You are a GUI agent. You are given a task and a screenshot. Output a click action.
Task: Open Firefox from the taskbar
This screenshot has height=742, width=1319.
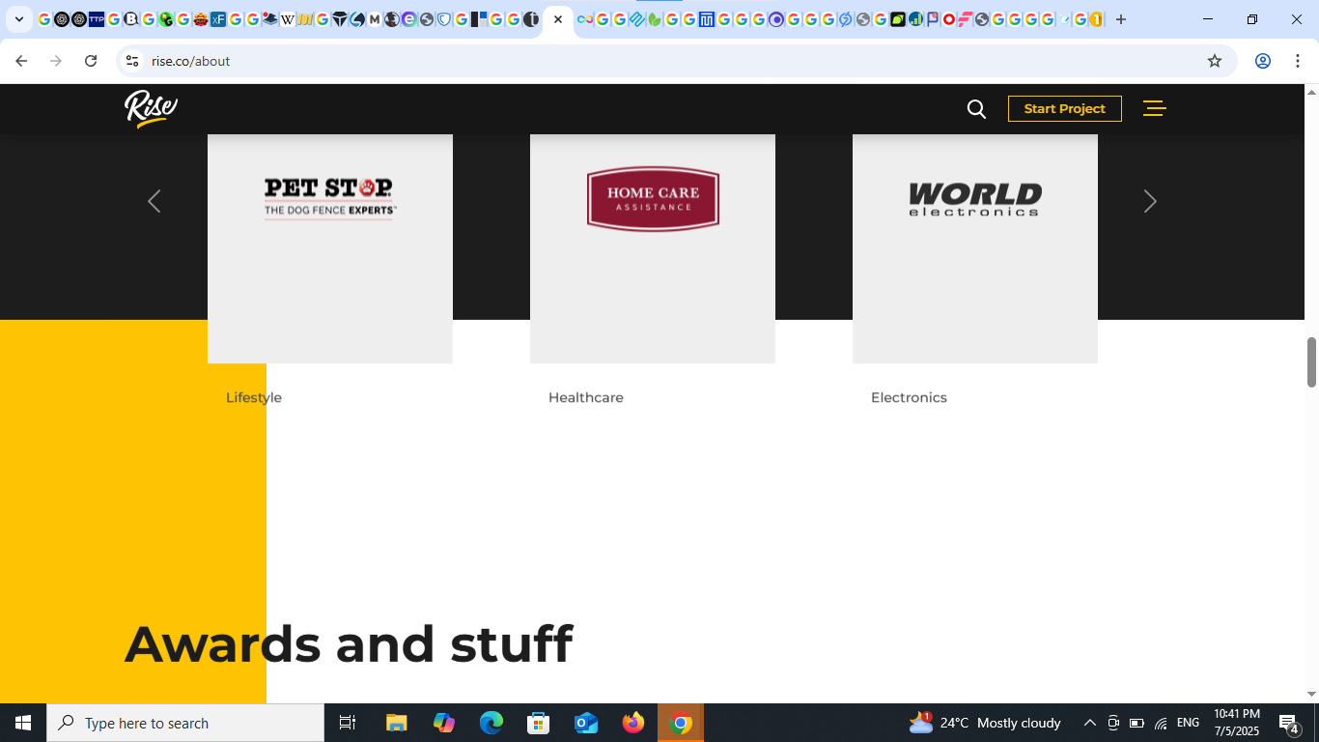coord(633,723)
